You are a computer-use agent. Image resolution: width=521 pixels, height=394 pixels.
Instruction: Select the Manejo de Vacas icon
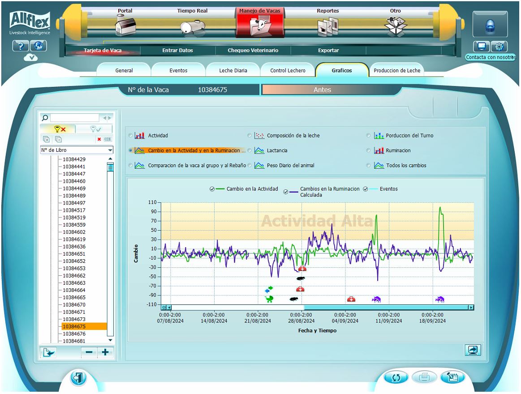(260, 26)
